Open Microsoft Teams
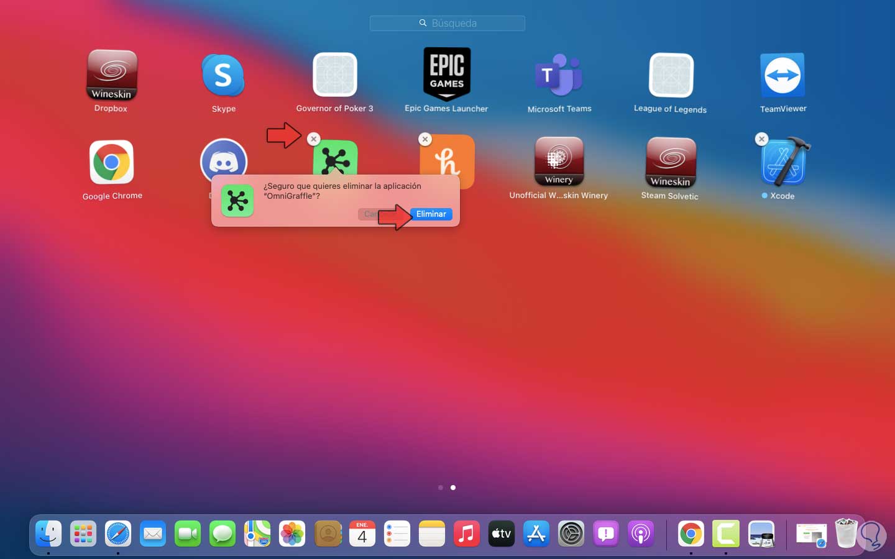The image size is (895, 559). [x=559, y=75]
